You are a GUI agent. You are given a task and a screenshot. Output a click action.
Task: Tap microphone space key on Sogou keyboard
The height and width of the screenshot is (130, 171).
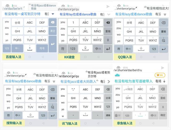point(30,115)
